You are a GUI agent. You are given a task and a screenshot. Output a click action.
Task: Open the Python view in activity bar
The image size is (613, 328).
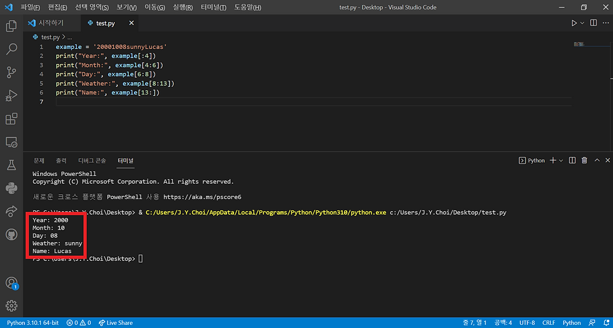click(11, 188)
